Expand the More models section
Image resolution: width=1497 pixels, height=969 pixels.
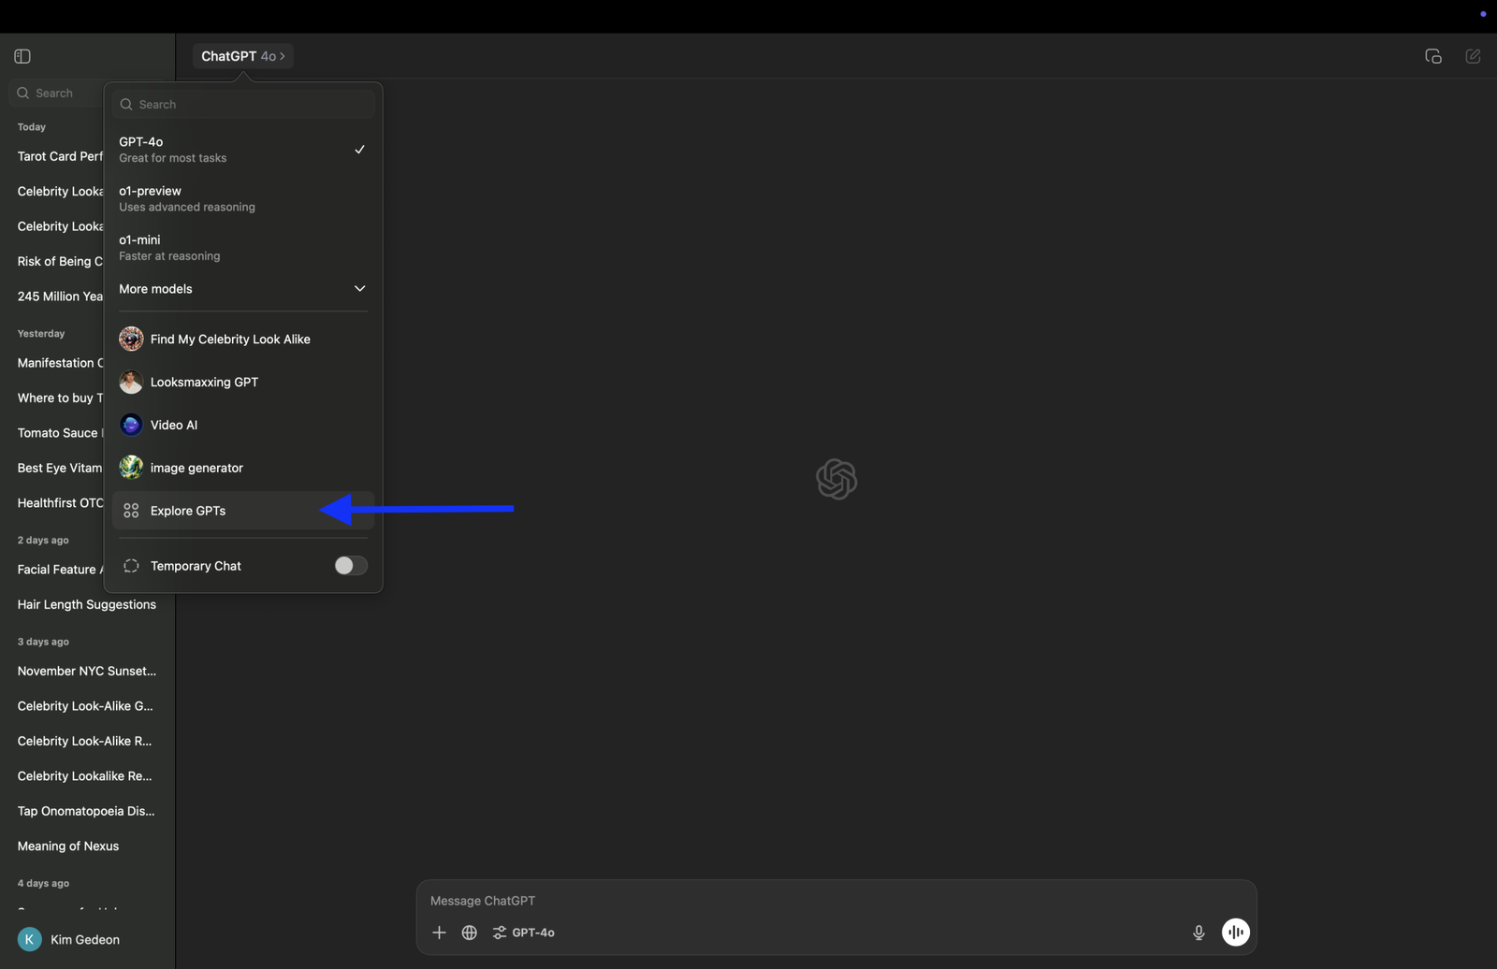(243, 289)
